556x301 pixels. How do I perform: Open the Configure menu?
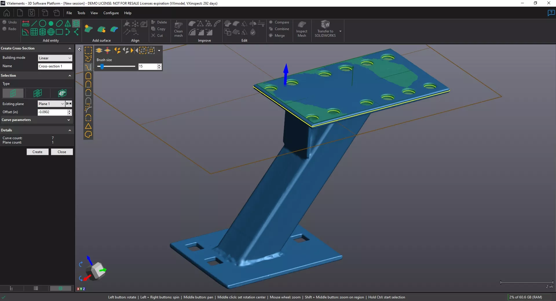(x=111, y=13)
